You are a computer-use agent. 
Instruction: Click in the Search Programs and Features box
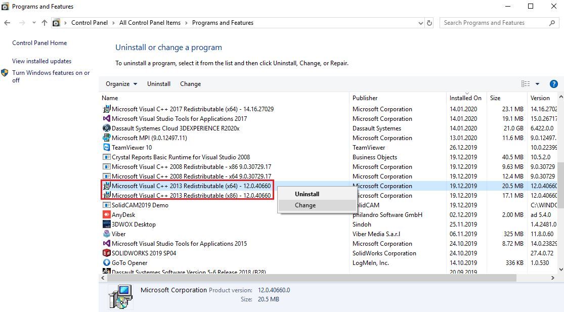(x=495, y=23)
